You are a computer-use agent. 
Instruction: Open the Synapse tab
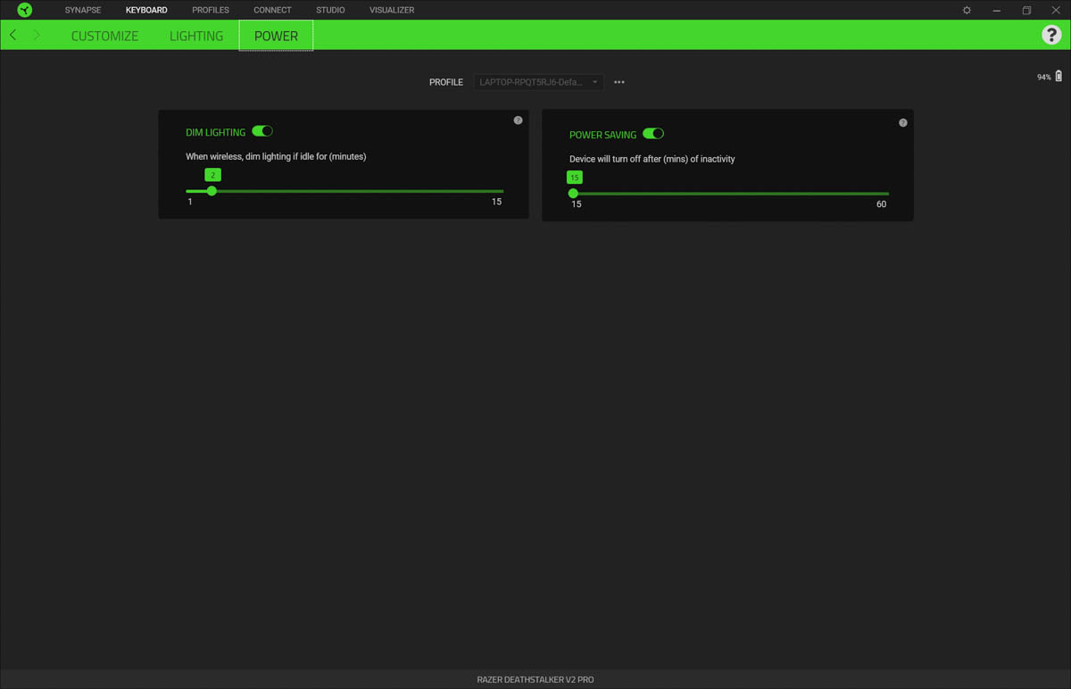point(83,10)
